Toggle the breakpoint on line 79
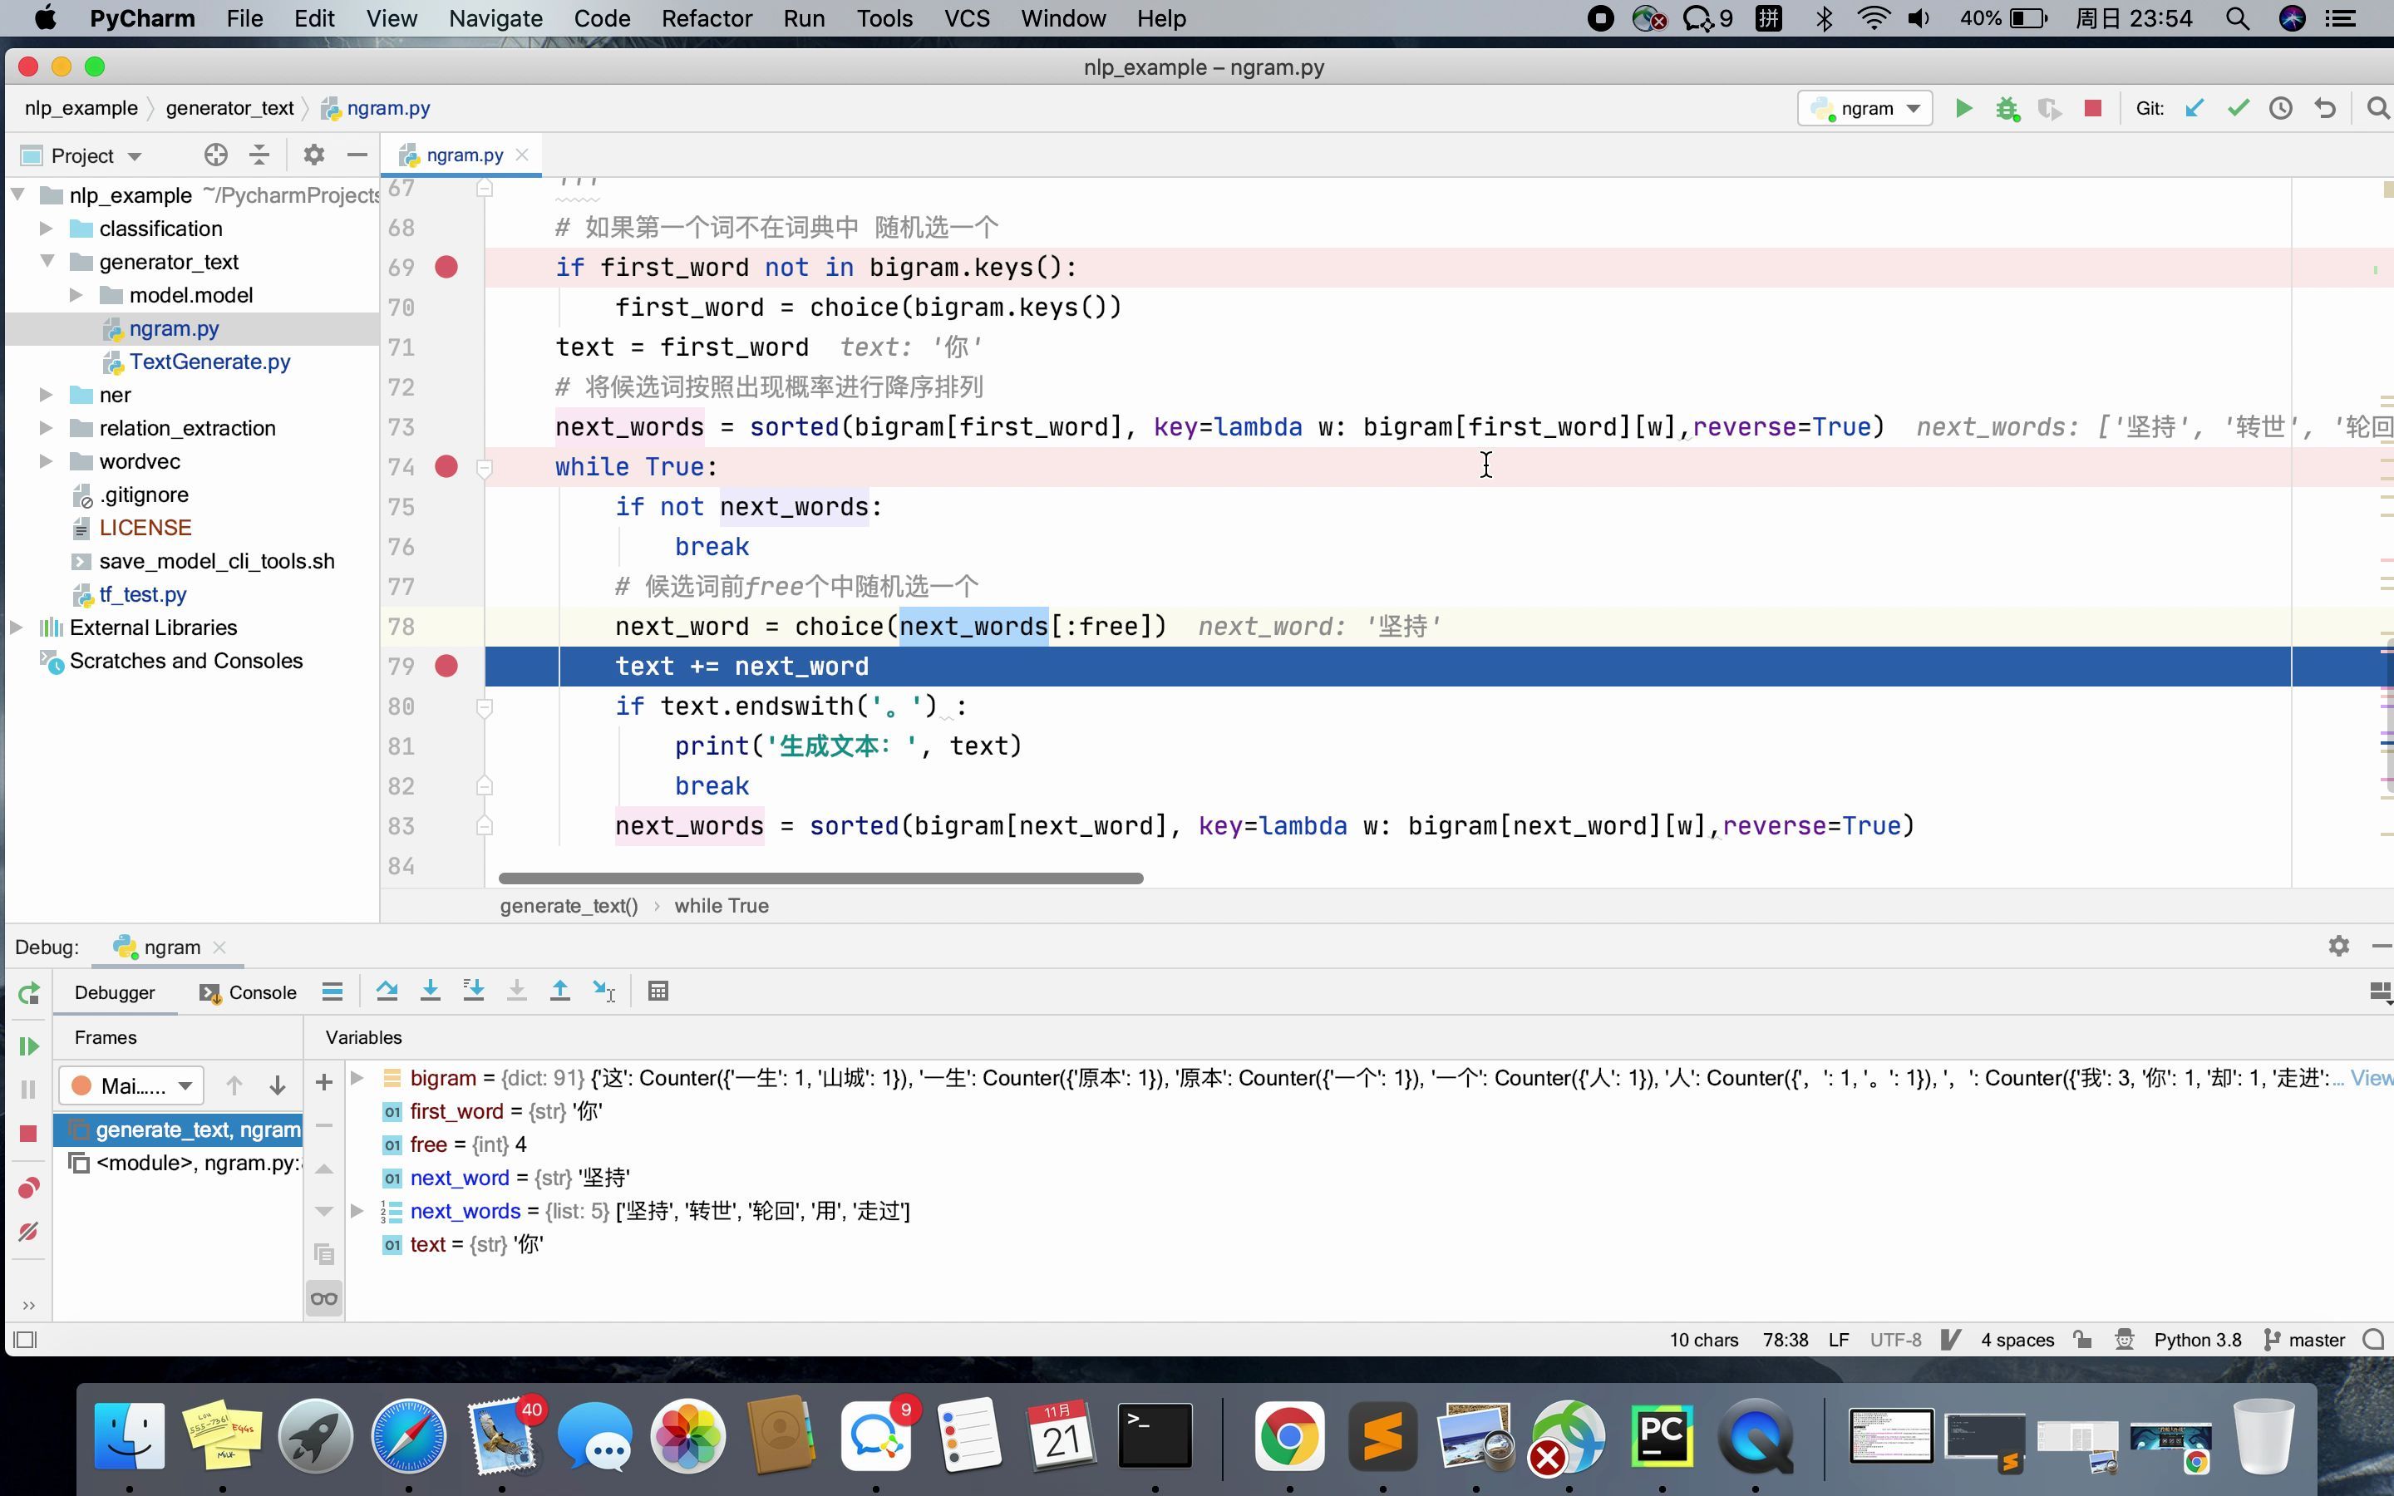The height and width of the screenshot is (1496, 2394). (446, 666)
